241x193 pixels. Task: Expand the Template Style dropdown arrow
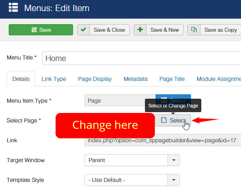[174, 180]
